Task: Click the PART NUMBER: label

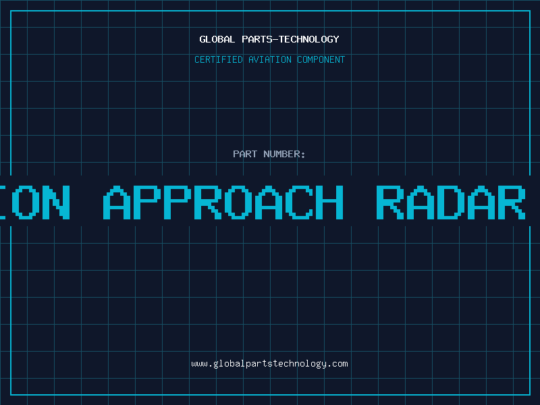Action: (x=269, y=154)
